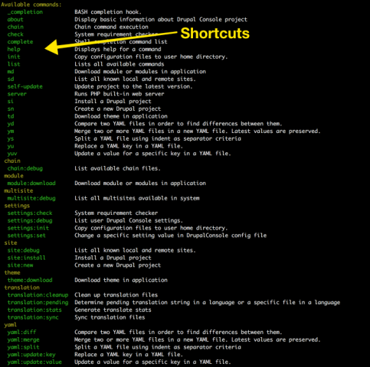Select 'Clean up translation files' description
The image size is (370, 367).
(116, 295)
